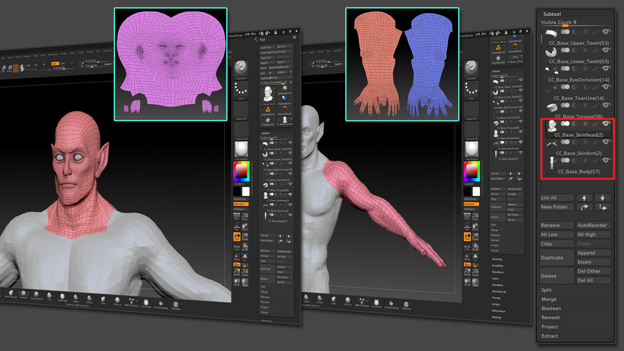Toggle CC_Base_TearLine eye icon in enlarged panel
The width and height of the screenshot is (624, 351).
pos(606,87)
